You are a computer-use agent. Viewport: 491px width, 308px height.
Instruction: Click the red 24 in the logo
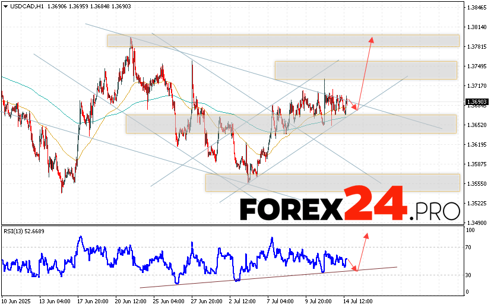[376, 204]
